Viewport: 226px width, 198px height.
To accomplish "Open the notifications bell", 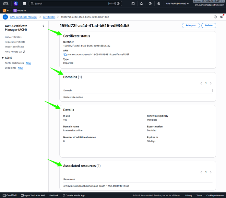I will [x=141, y=4].
